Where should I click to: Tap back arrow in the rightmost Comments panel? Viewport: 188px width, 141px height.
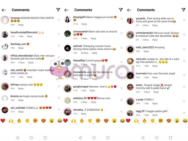pyautogui.click(x=129, y=10)
